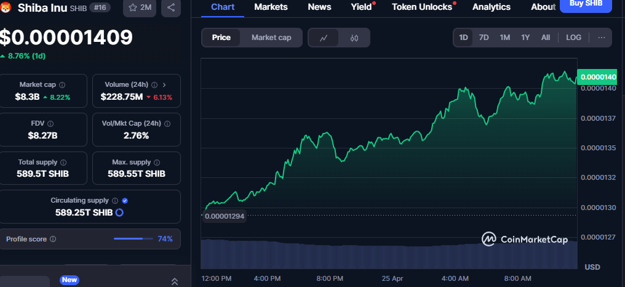
Task: Open Volume (24h) arrow chevron
Action: [x=165, y=85]
